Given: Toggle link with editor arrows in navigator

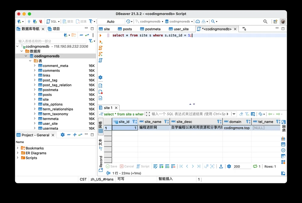Looking at the screenshot, I should [x=87, y=35].
